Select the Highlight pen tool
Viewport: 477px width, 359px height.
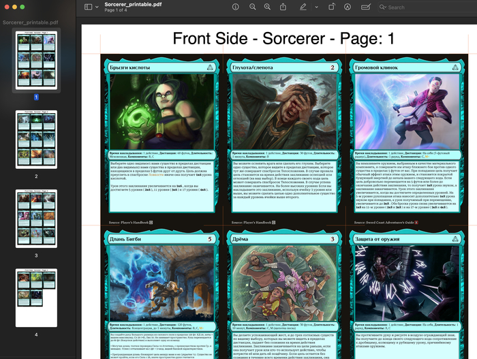coord(303,7)
